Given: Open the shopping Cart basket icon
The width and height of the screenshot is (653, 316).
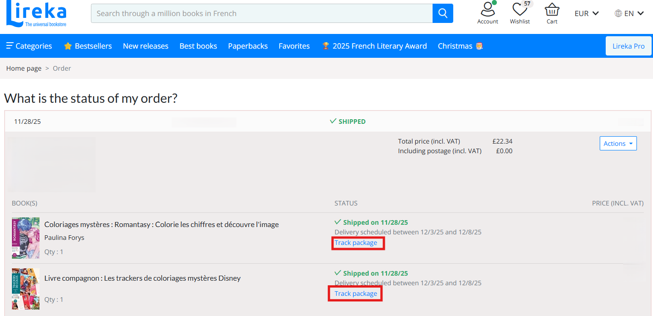Looking at the screenshot, I should [552, 10].
